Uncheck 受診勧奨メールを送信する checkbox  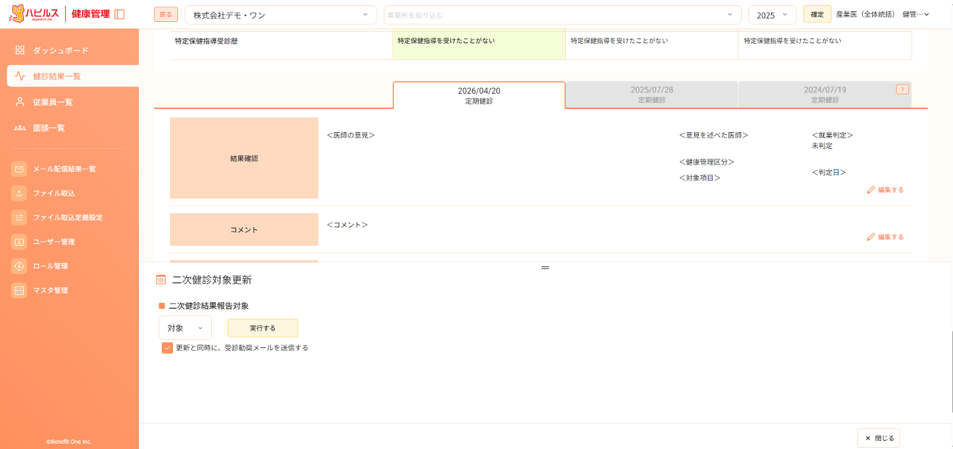[x=167, y=348]
